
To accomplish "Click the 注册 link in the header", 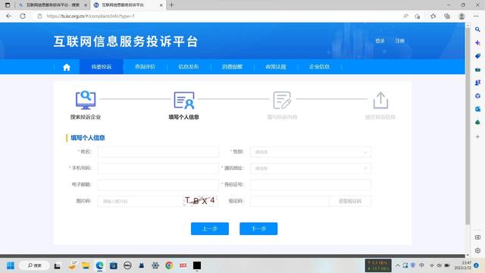I will pyautogui.click(x=400, y=41).
